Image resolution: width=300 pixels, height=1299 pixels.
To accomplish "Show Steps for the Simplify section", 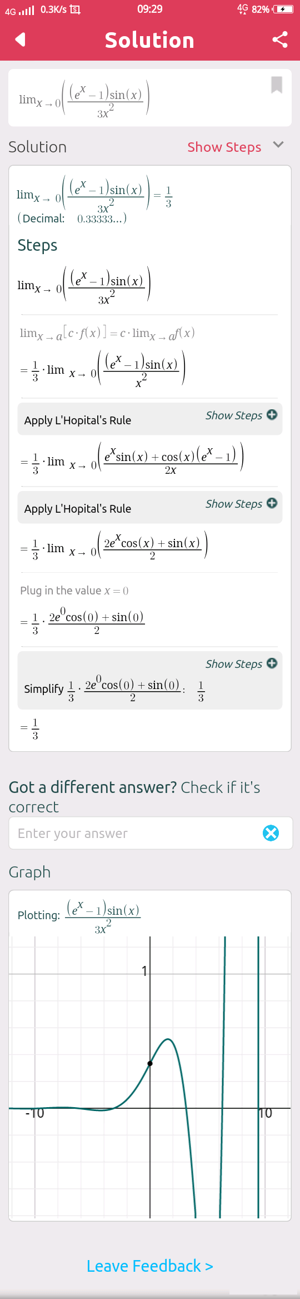I will (234, 664).
